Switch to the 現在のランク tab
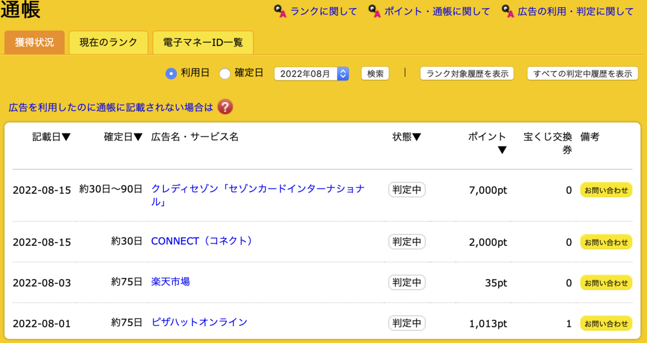The height and width of the screenshot is (343, 647). [x=108, y=43]
